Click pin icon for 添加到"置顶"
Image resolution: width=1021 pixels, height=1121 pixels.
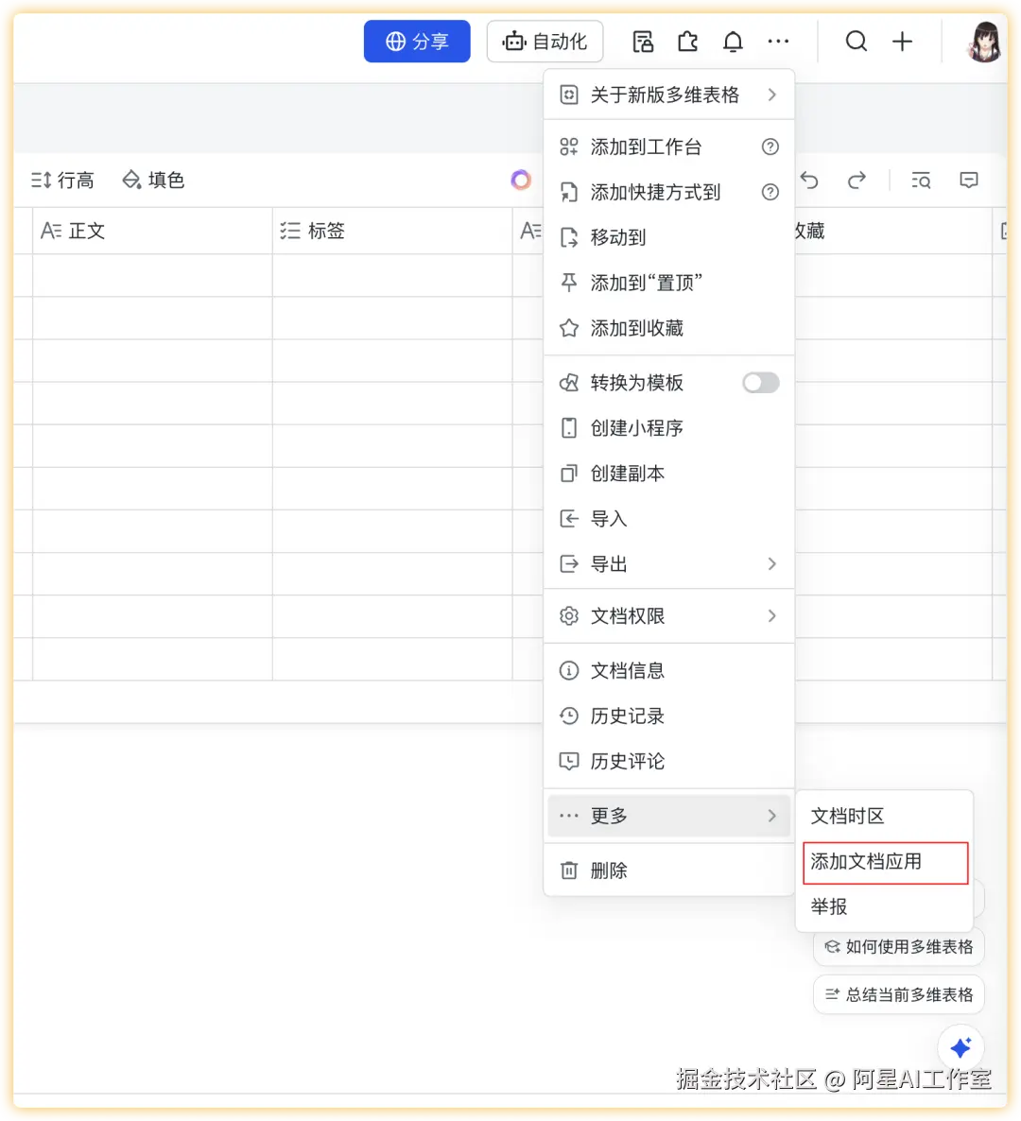[568, 284]
